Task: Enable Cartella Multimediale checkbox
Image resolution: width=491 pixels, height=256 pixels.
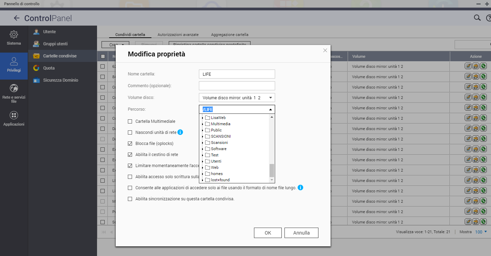Action: coord(130,121)
